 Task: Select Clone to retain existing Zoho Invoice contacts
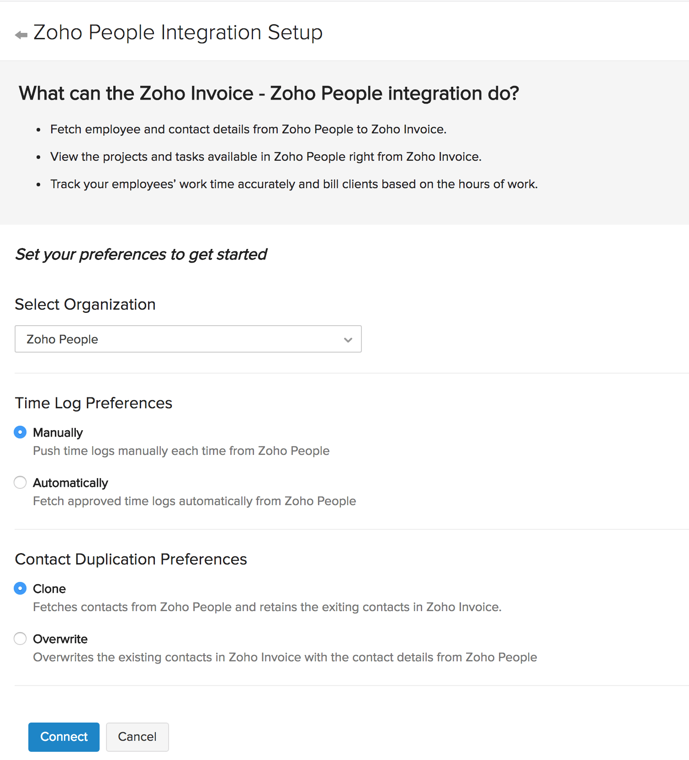[20, 588]
